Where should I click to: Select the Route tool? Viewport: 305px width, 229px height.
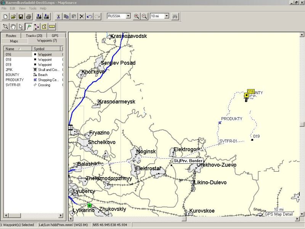coord(37,27)
